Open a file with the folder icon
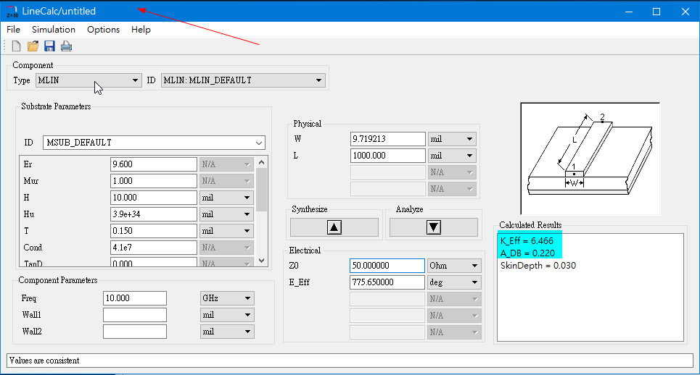The height and width of the screenshot is (375, 700). tap(33, 46)
